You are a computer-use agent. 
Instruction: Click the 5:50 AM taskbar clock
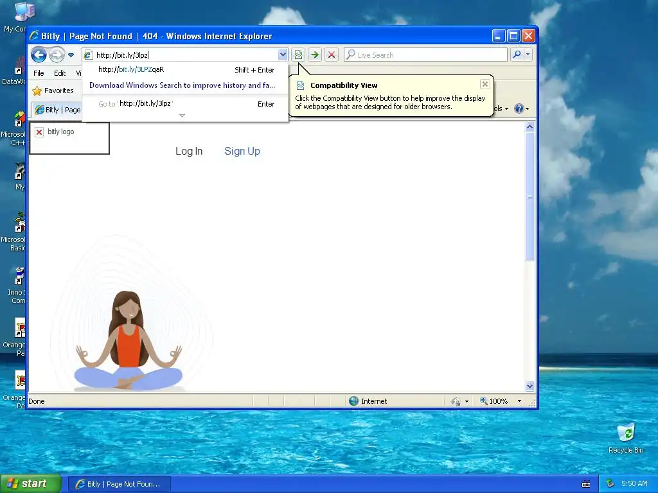click(634, 484)
